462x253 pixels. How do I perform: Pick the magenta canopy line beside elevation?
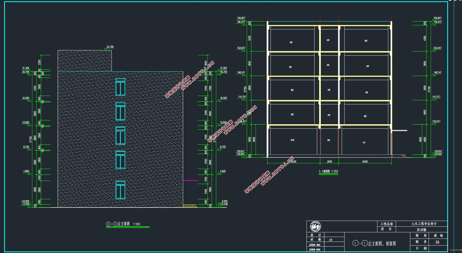(191, 180)
